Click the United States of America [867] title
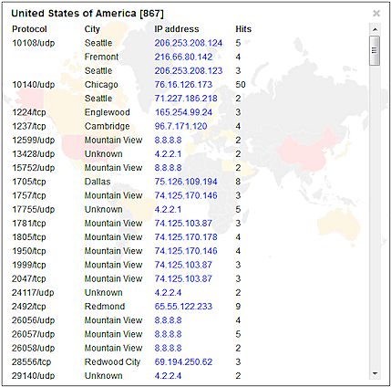The image size is (391, 387). pyautogui.click(x=87, y=14)
